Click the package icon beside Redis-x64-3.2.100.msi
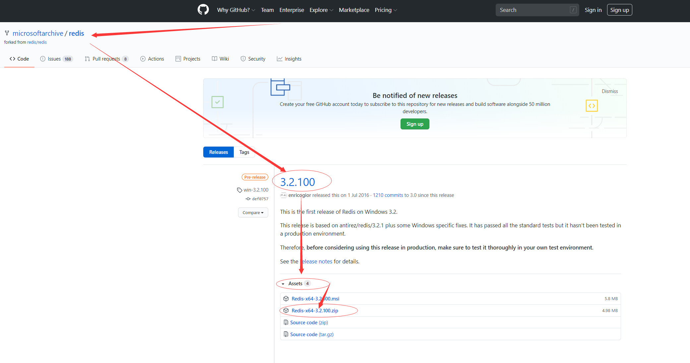Image resolution: width=690 pixels, height=363 pixels. (286, 298)
